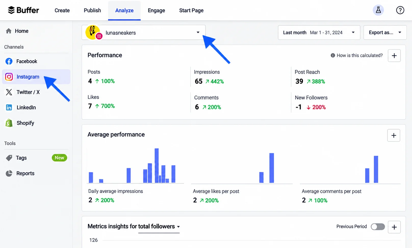Click the Likes 700% change value
412x248 pixels.
[105, 106]
